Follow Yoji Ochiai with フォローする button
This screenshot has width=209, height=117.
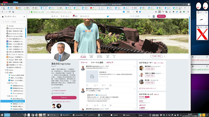[156, 56]
